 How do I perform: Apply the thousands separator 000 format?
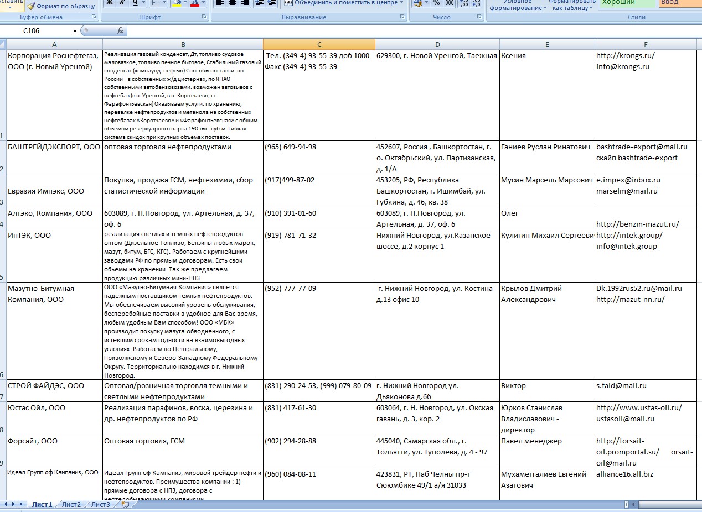450,3
